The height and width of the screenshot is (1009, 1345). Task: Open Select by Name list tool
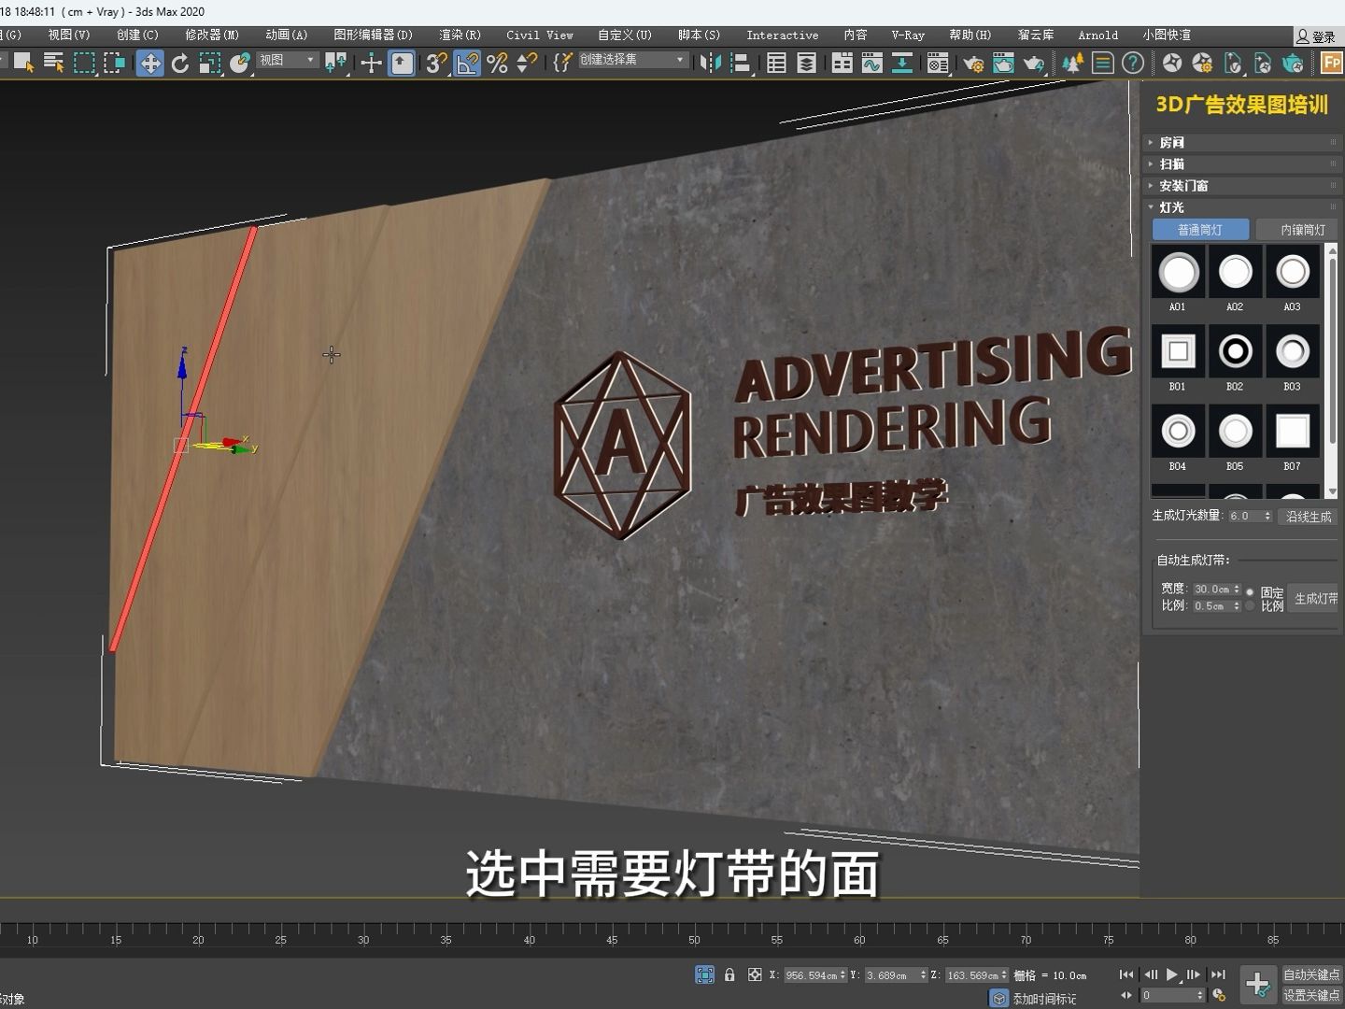point(53,63)
